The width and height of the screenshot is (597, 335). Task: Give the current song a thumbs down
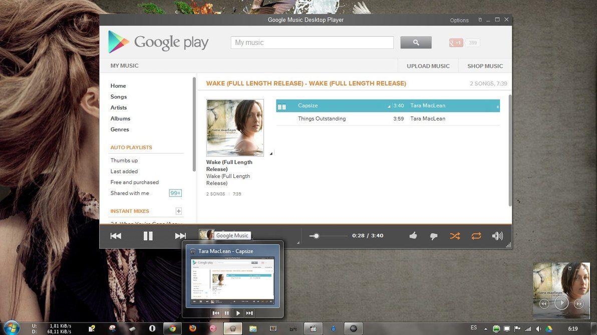(x=434, y=236)
